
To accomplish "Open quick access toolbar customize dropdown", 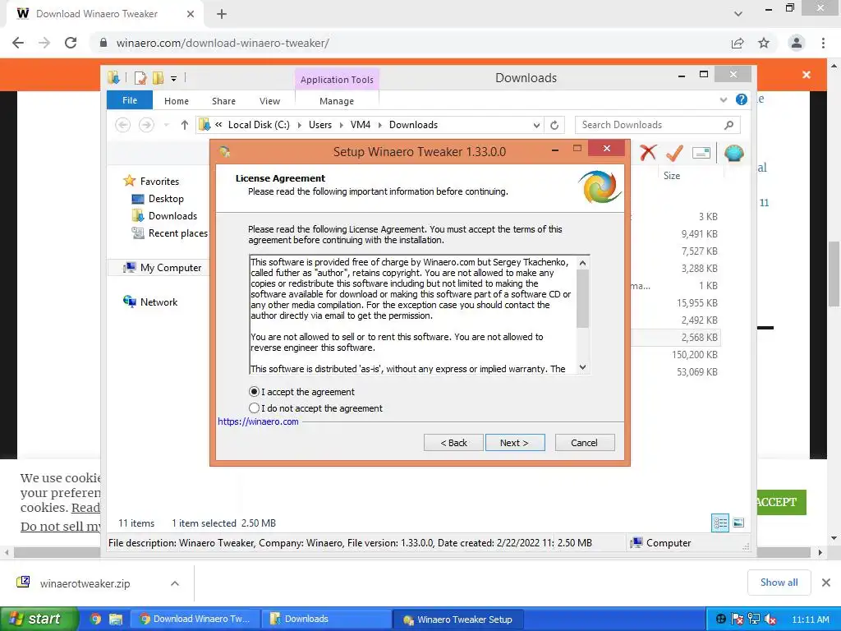I will 174,78.
